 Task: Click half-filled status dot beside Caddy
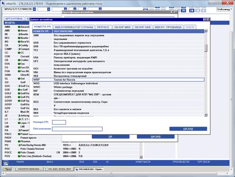(x=19, y=45)
